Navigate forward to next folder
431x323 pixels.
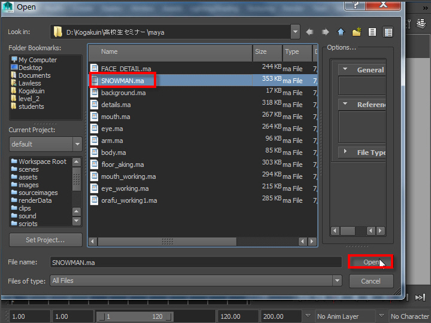(x=326, y=32)
